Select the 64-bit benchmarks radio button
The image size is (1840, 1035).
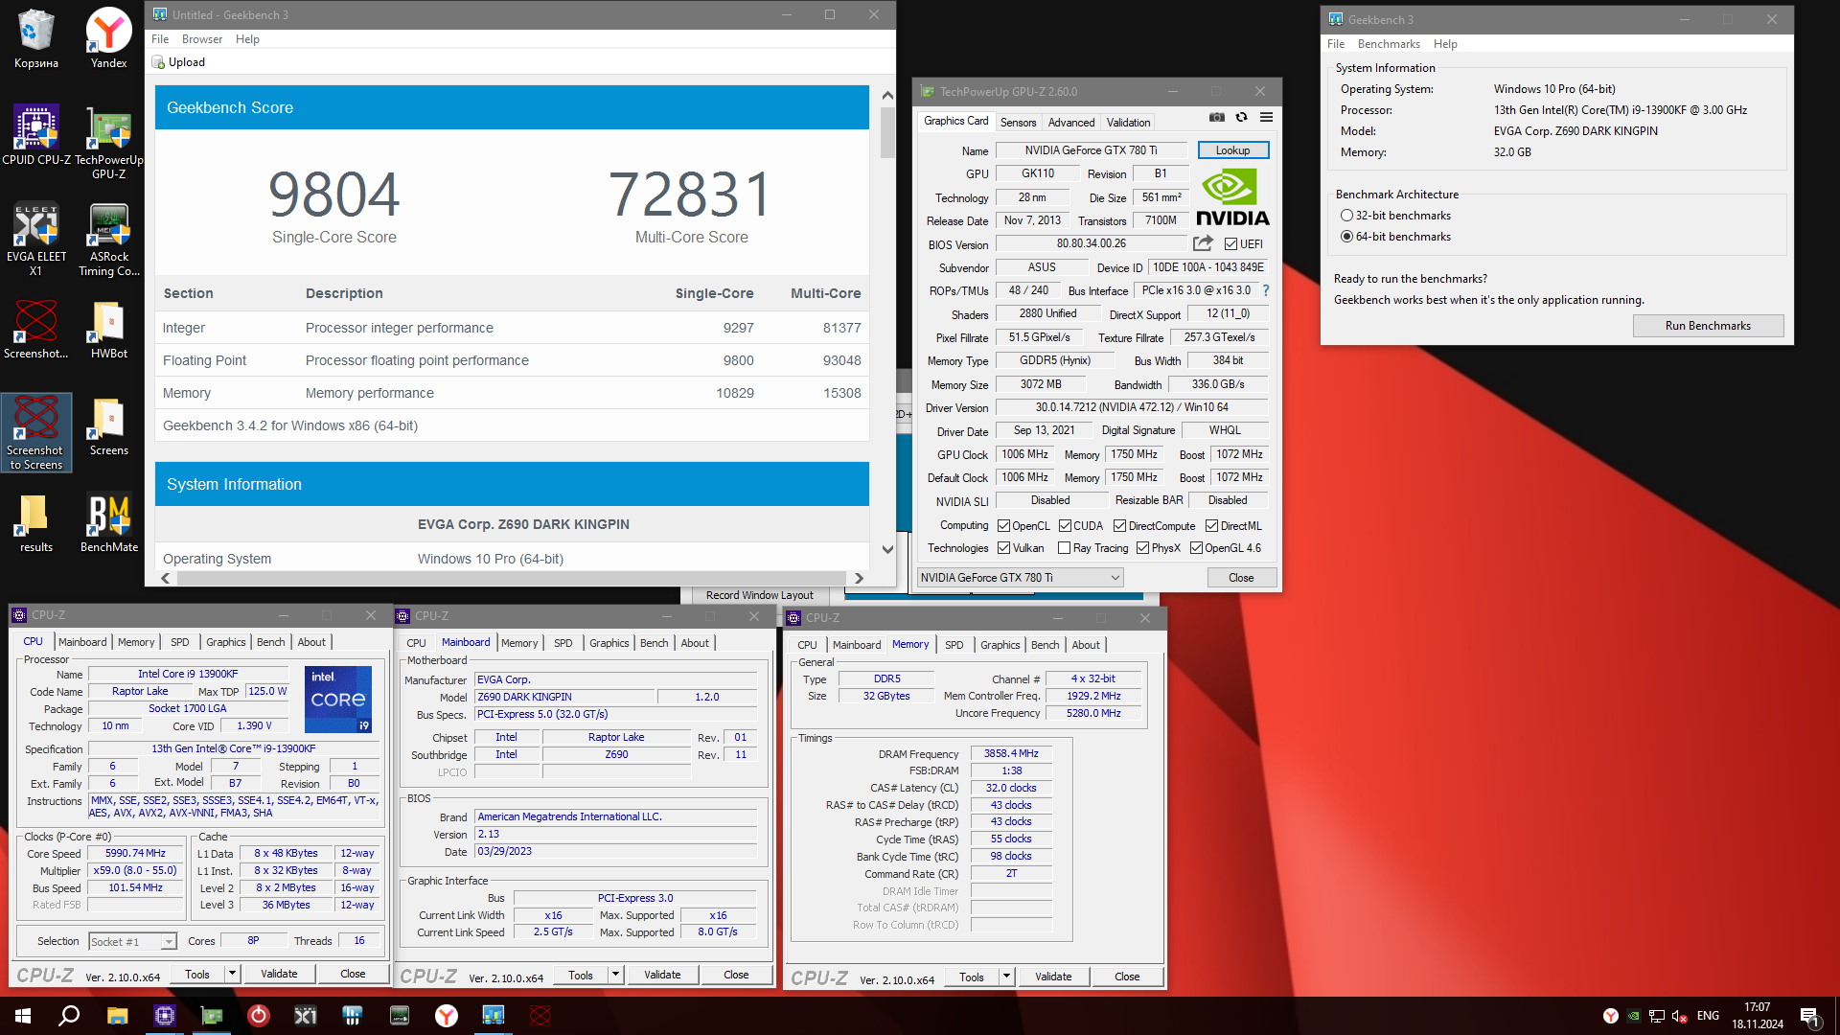1346,237
